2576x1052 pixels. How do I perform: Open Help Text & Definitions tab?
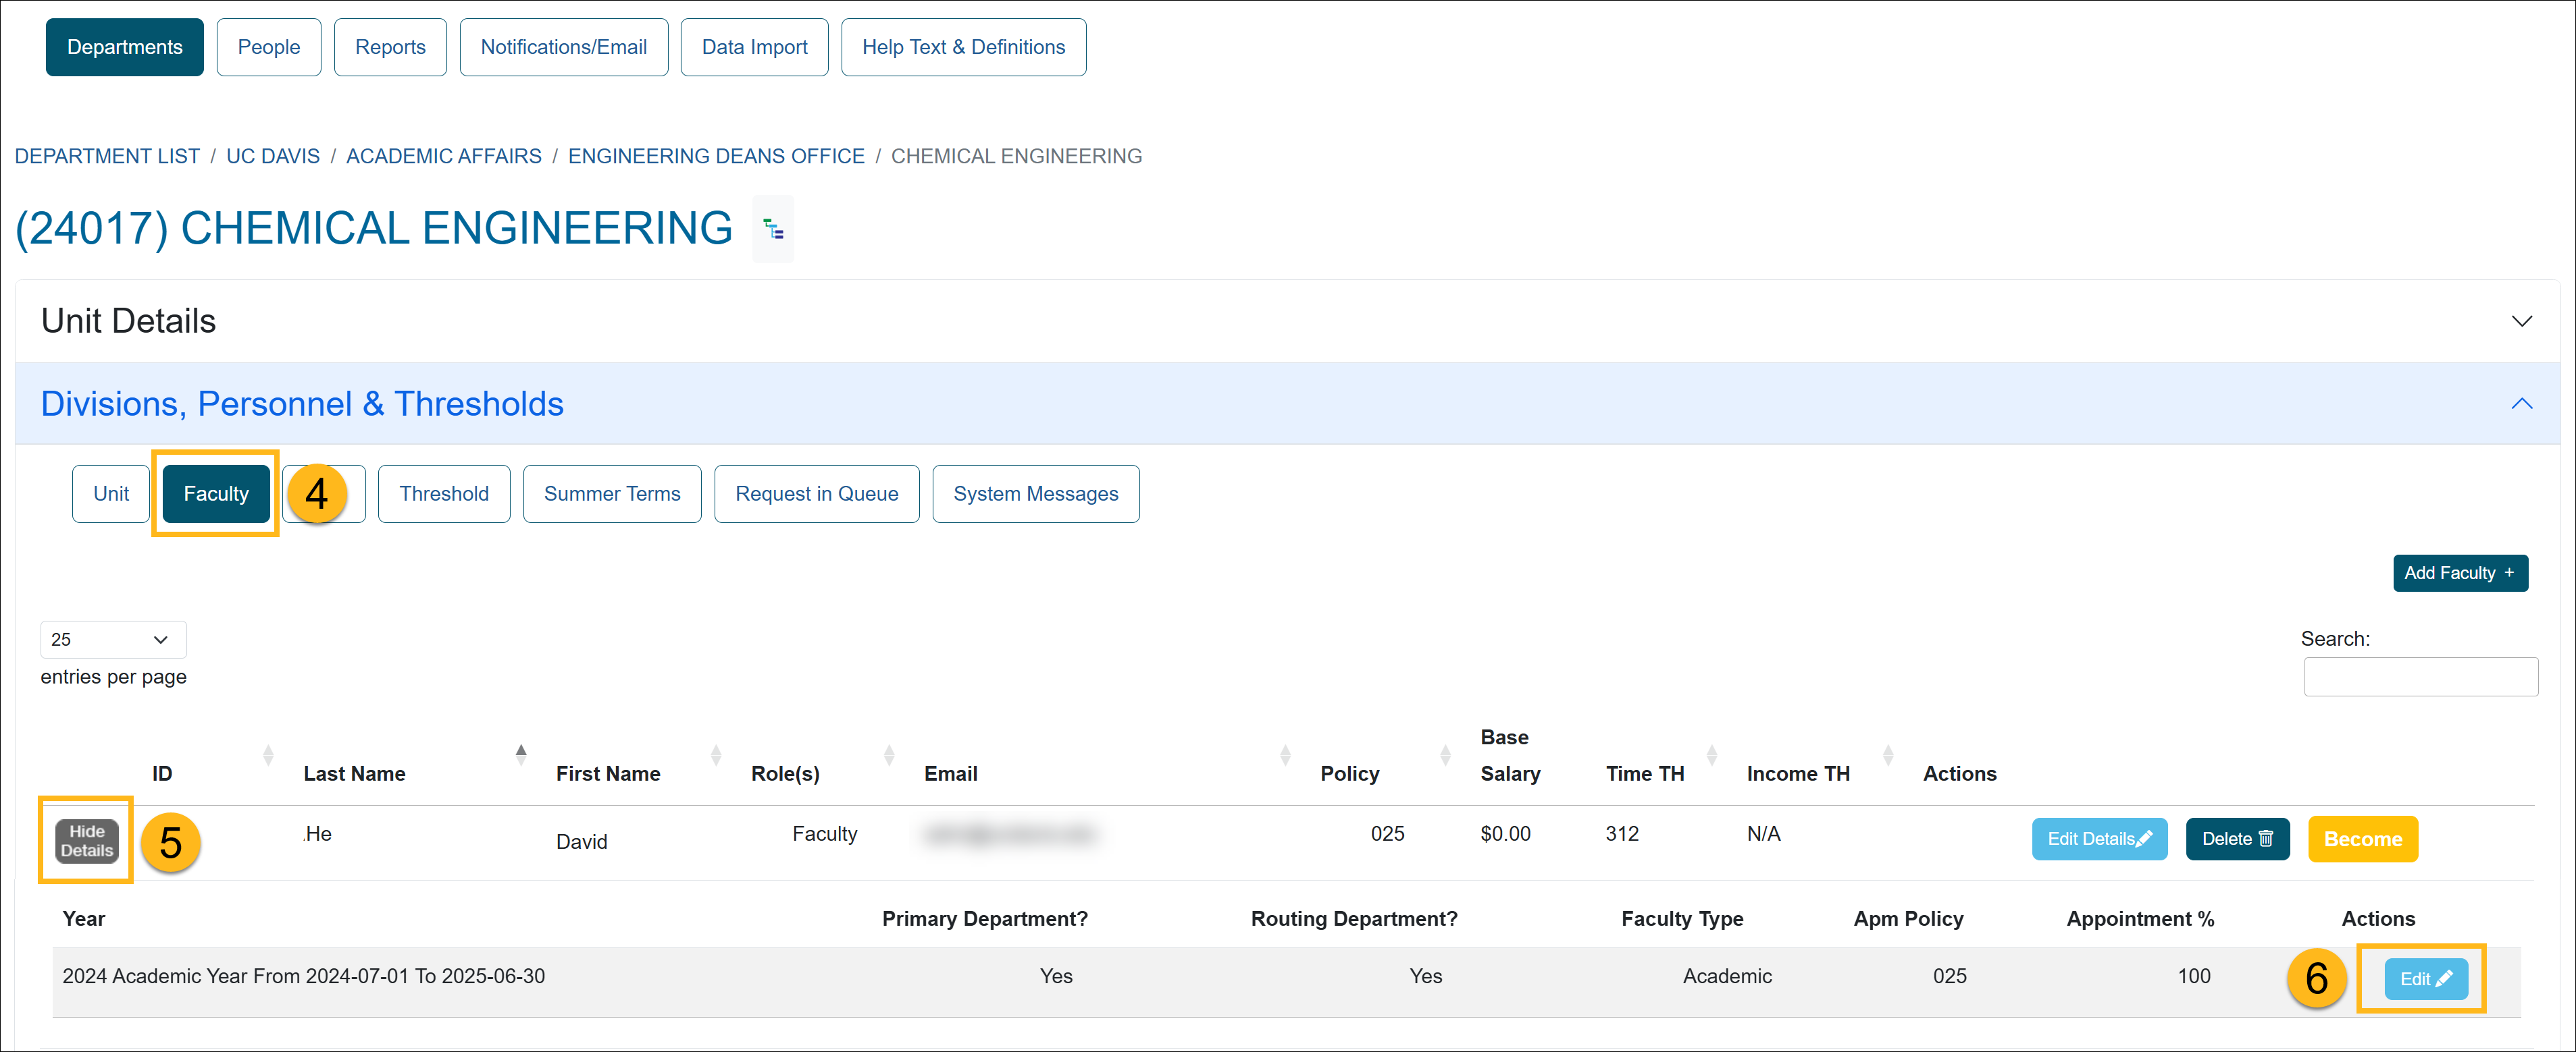[963, 47]
